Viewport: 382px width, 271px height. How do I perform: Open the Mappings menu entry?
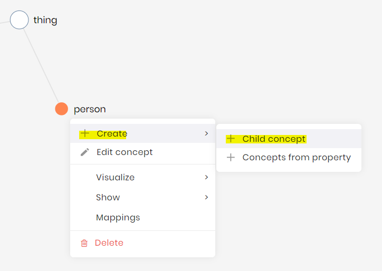118,217
